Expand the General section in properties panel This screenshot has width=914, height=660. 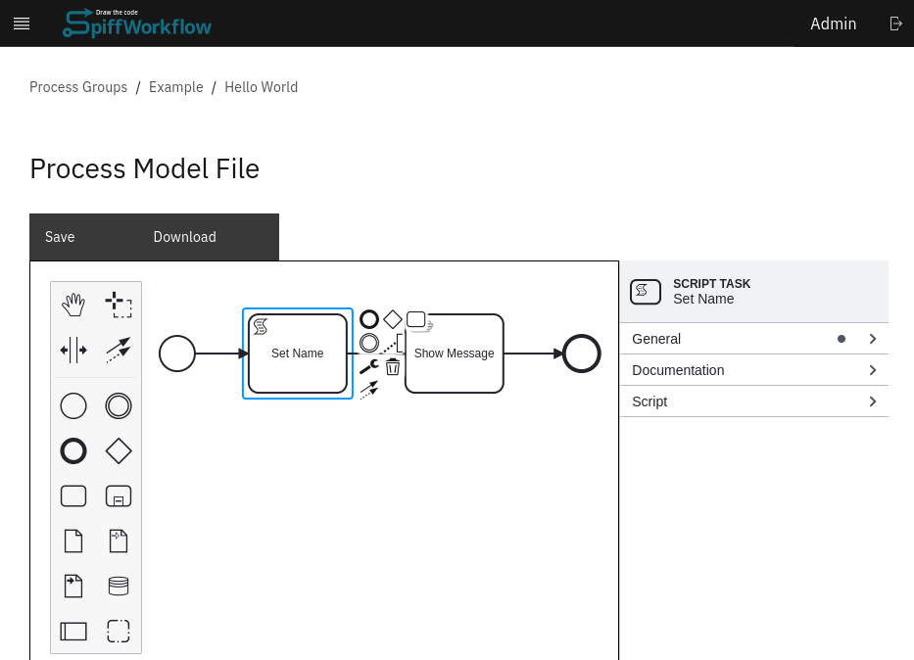click(753, 339)
